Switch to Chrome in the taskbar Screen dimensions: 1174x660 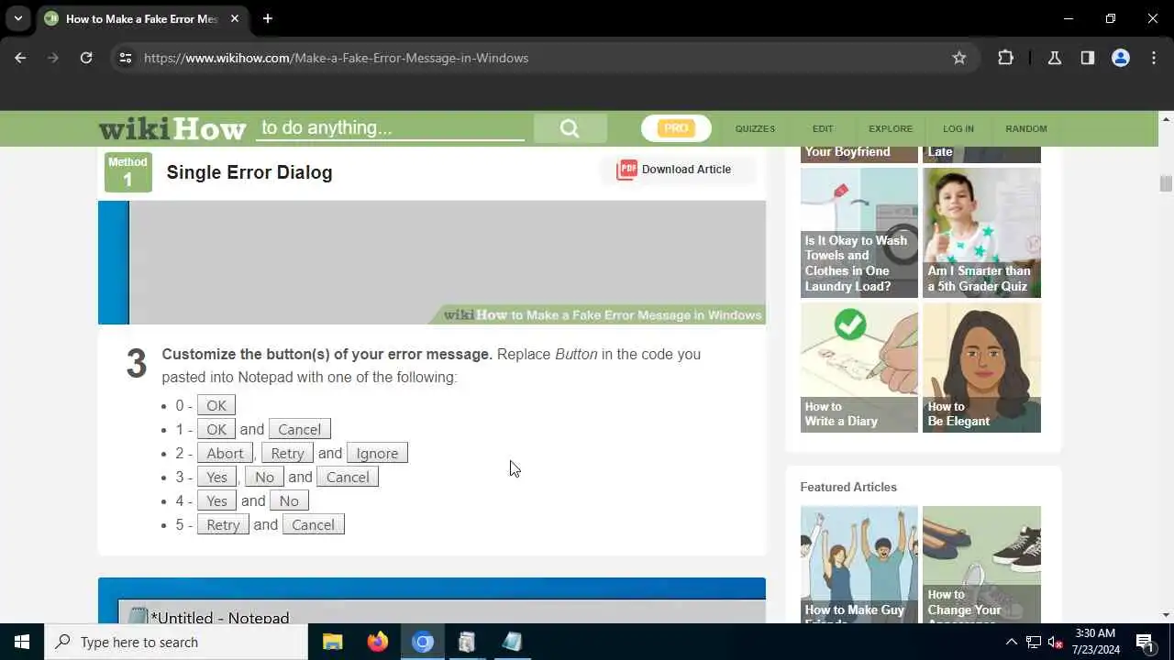point(423,642)
